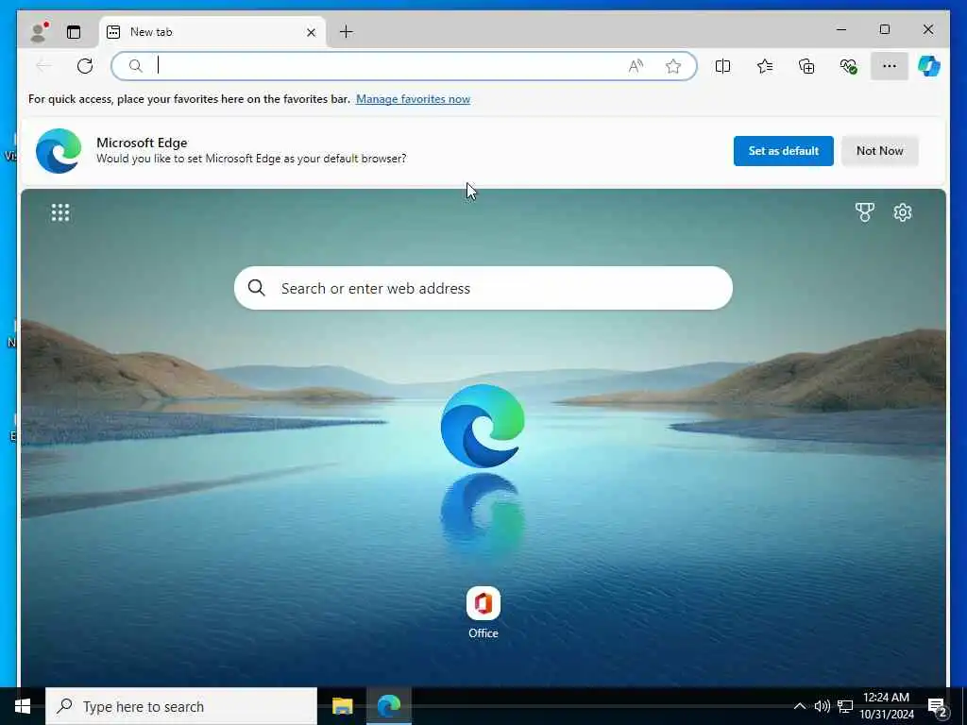Add this page to favorites star

click(x=672, y=66)
